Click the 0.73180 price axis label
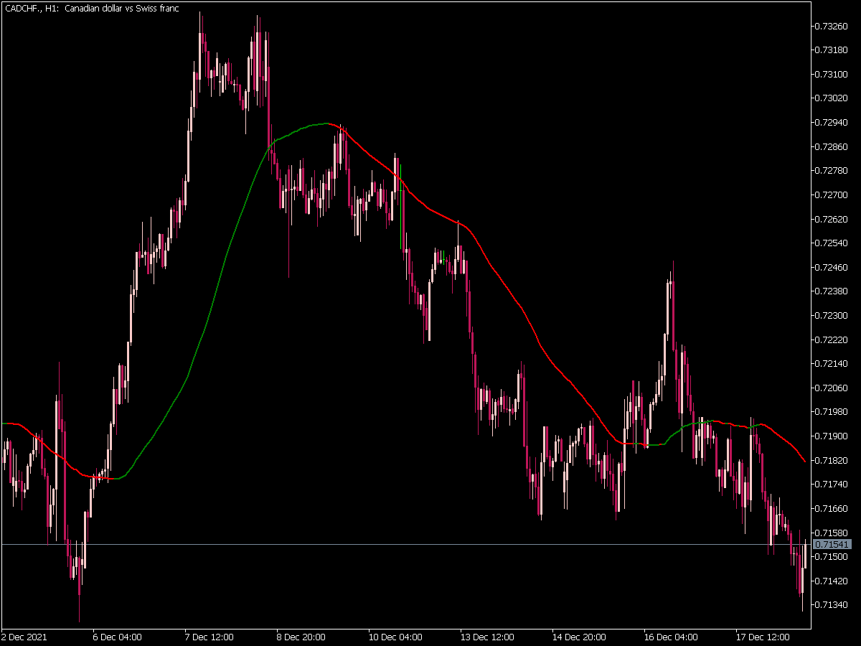 (830, 50)
